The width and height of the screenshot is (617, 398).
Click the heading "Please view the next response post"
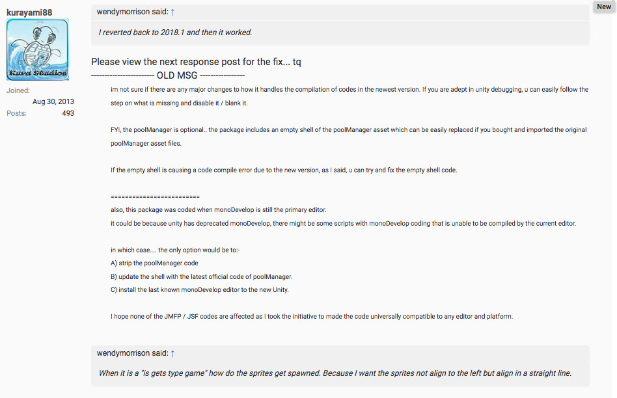tap(196, 62)
